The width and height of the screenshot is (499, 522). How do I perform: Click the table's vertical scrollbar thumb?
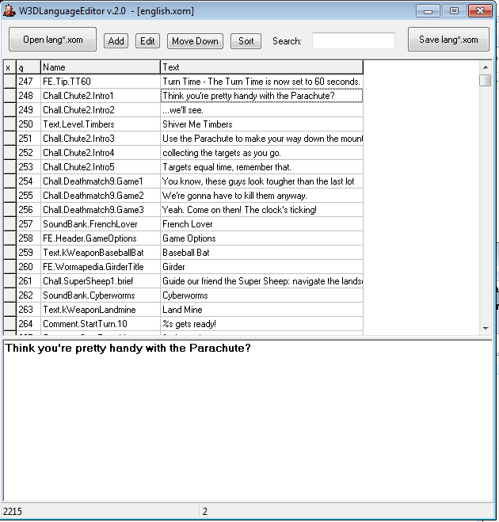485,80
